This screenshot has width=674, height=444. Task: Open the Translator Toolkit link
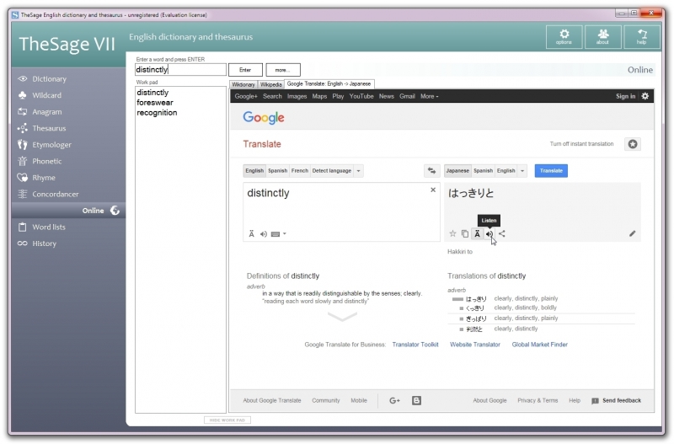tap(415, 345)
